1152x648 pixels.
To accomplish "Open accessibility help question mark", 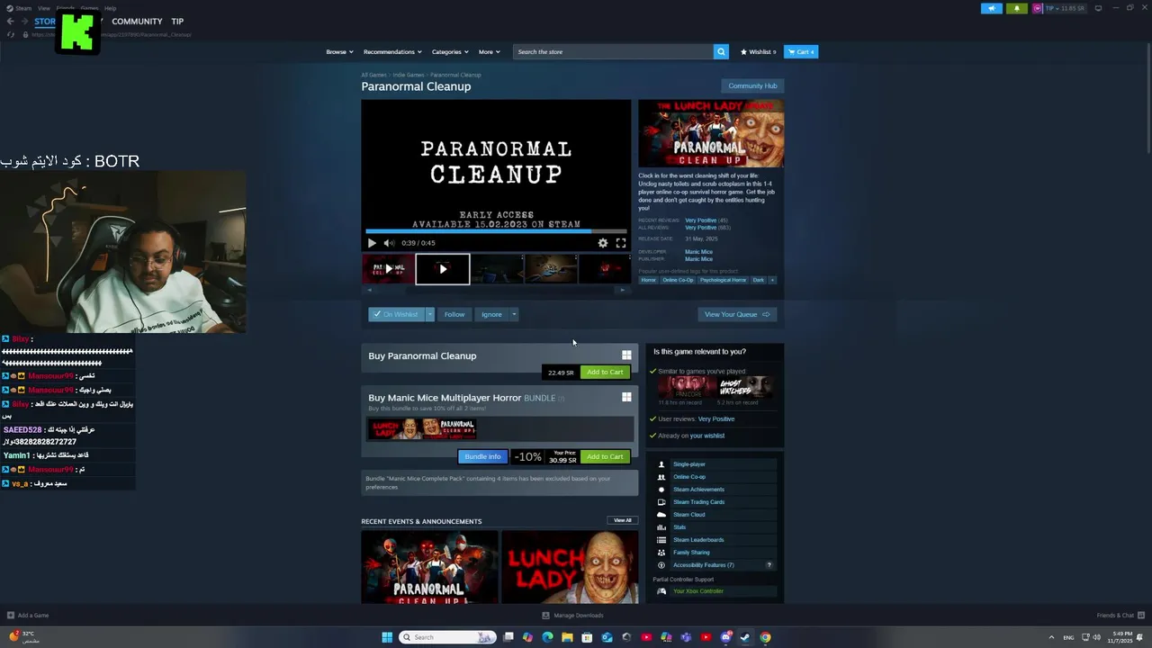I will (x=769, y=565).
